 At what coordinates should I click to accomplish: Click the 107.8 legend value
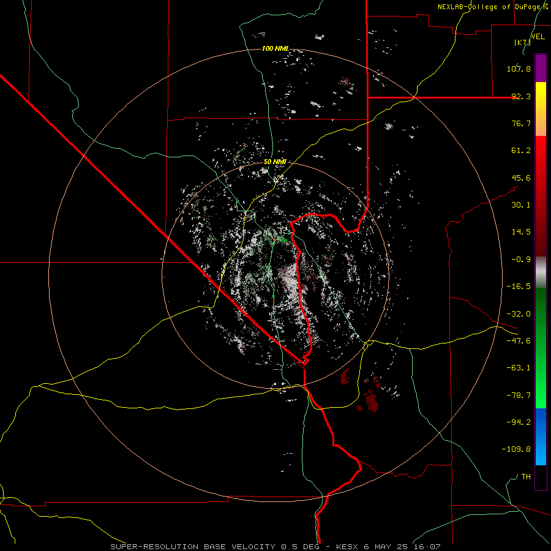(519, 69)
